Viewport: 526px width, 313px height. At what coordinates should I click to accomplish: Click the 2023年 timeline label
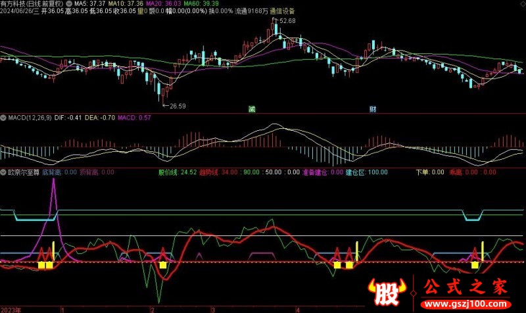coord(11,310)
